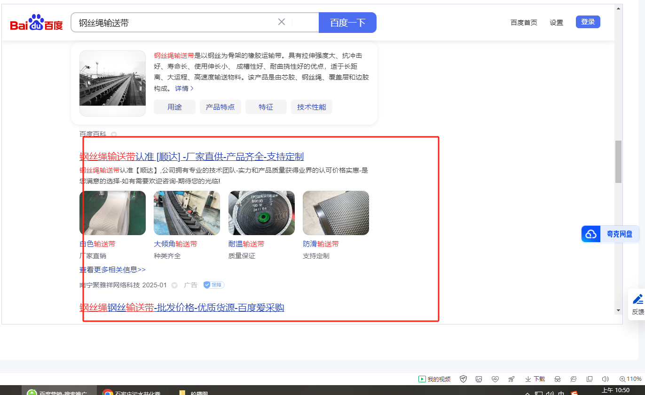645x395 pixels.
Task: Click 查看更多相关信息>> link
Action: coord(112,270)
